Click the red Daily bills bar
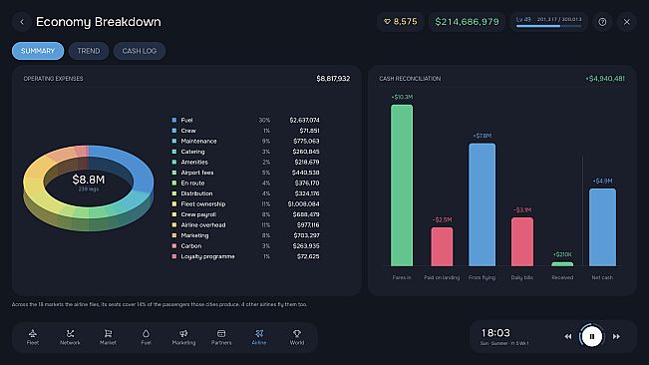This screenshot has width=649, height=365. click(522, 241)
